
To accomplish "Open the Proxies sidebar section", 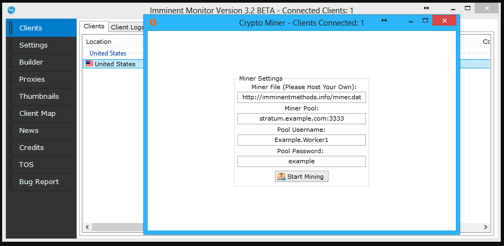I will (x=41, y=79).
